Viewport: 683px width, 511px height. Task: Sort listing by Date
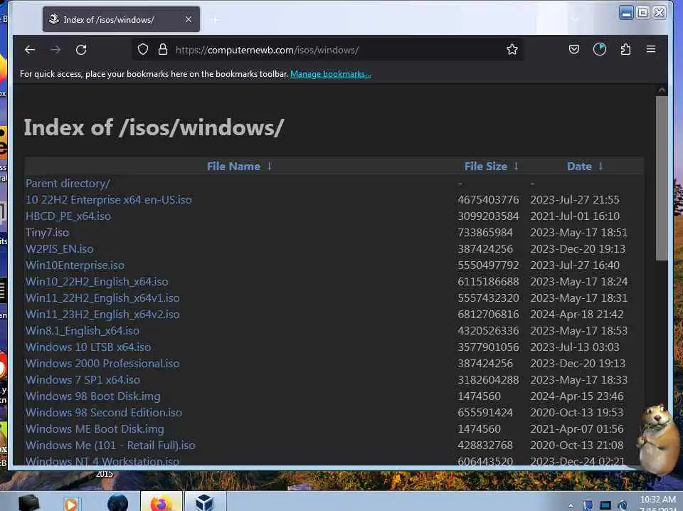click(579, 167)
